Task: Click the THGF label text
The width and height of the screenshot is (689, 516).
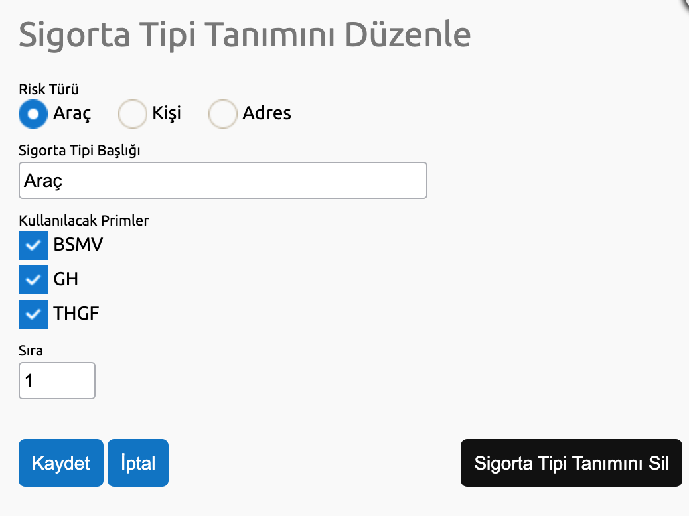Action: [x=76, y=314]
